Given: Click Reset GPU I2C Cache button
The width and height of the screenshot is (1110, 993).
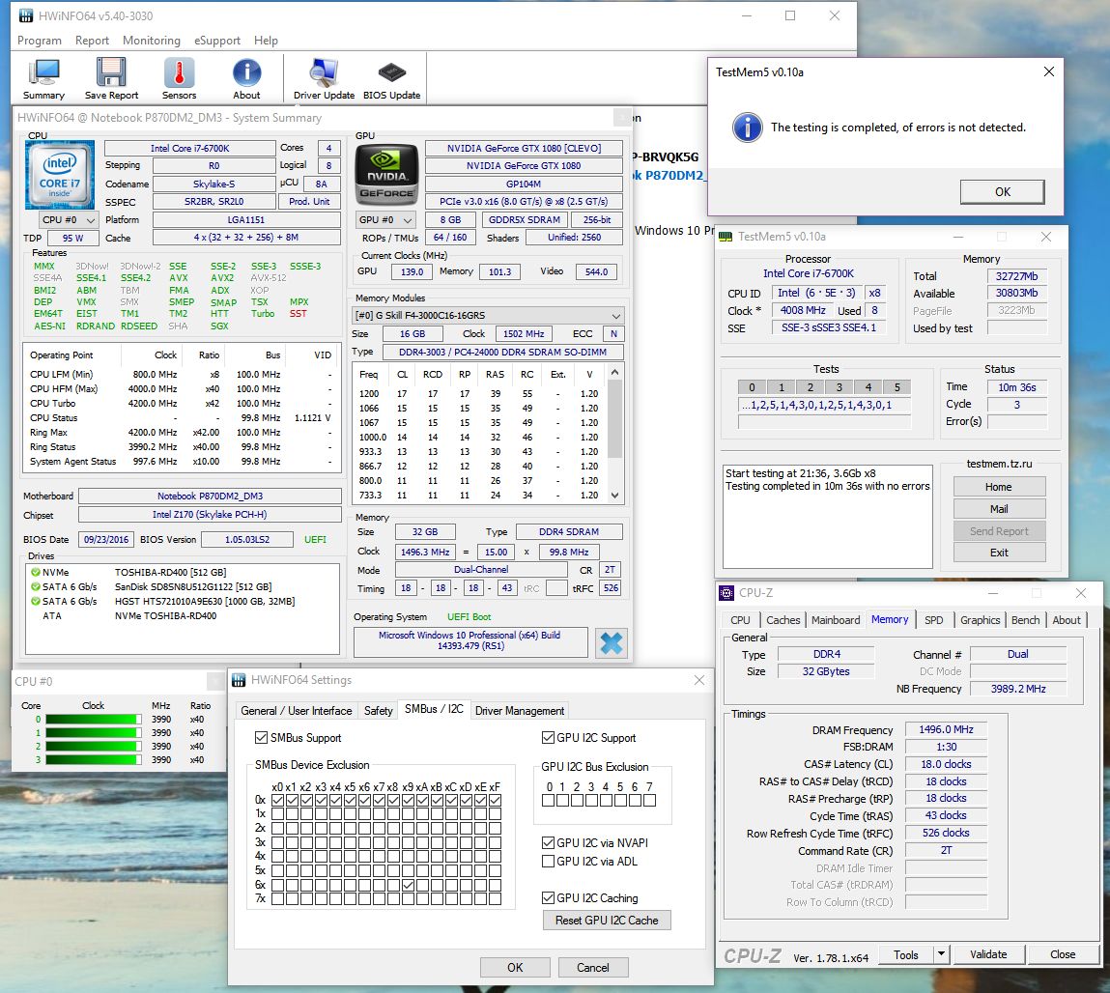Looking at the screenshot, I should pos(607,921).
